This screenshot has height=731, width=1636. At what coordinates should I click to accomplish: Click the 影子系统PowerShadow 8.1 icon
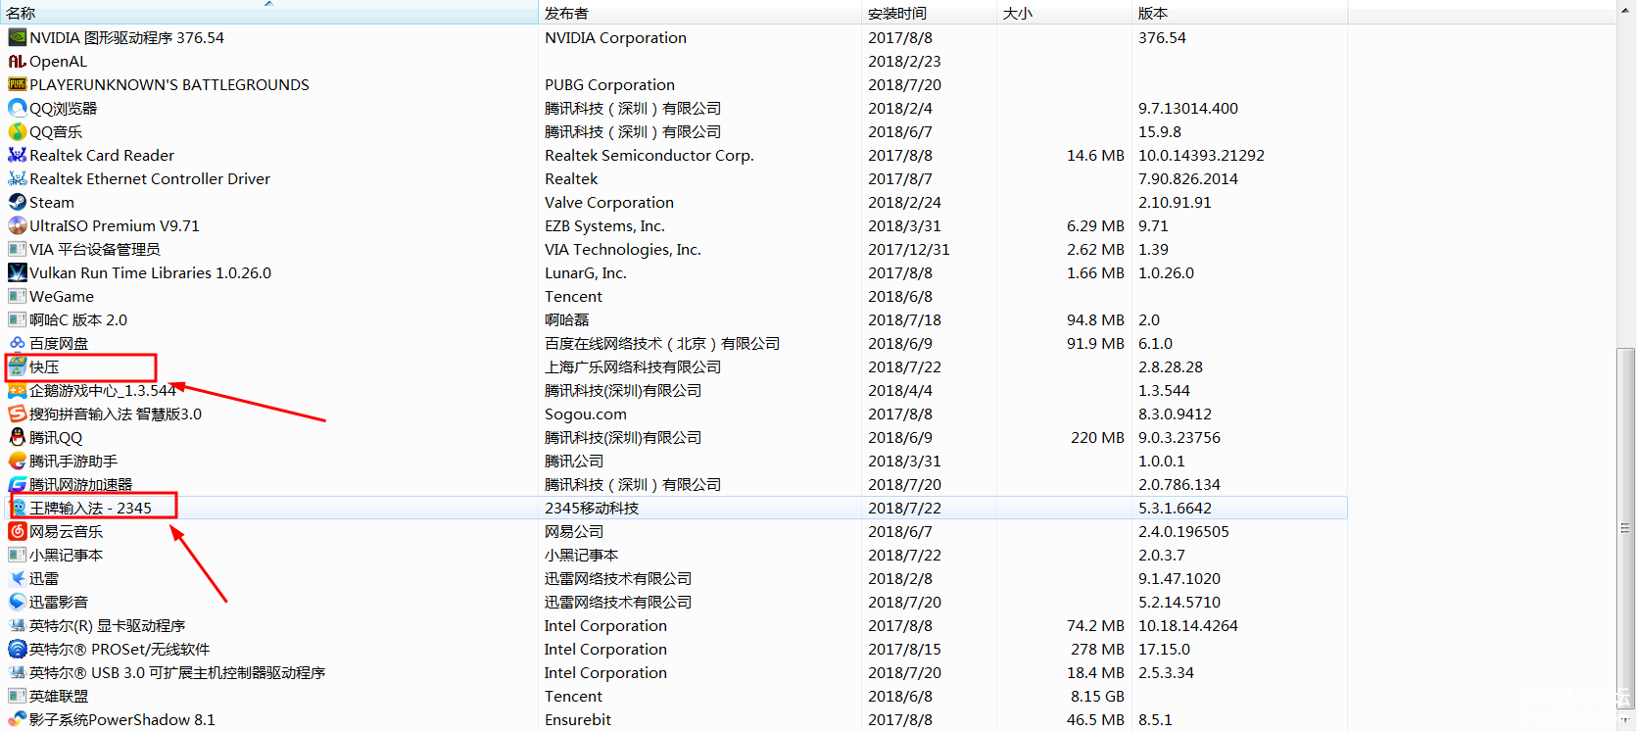coord(17,719)
